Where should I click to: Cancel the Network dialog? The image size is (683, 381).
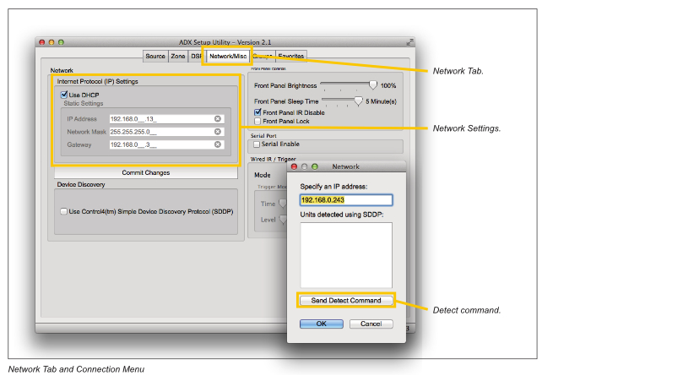click(371, 324)
